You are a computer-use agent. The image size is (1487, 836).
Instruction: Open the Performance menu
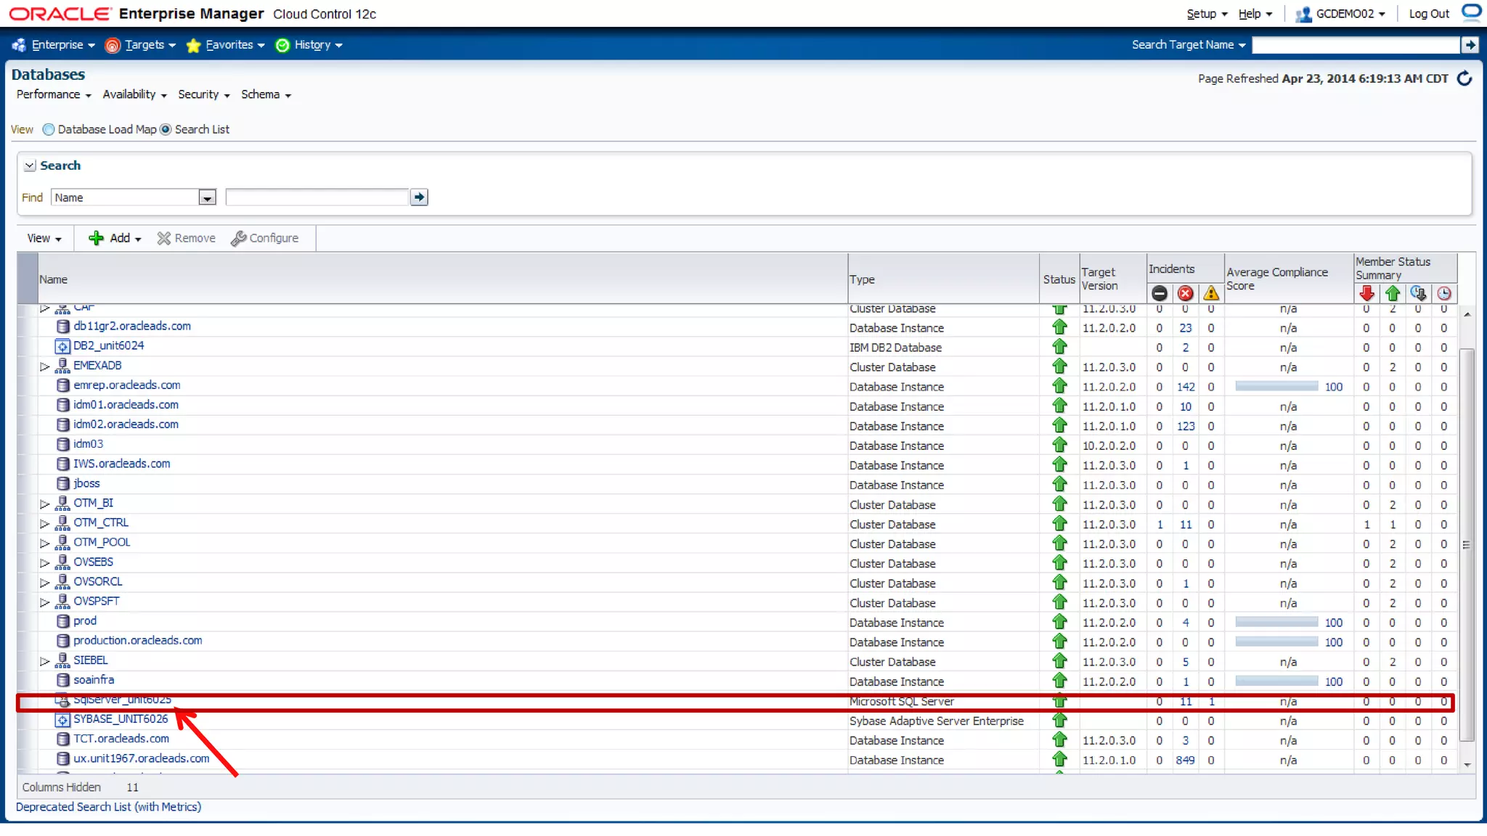[x=54, y=94]
